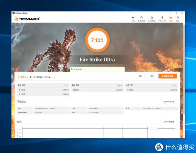Click graphics score value 7 113
Screen dimensions: 196x153
[66, 85]
